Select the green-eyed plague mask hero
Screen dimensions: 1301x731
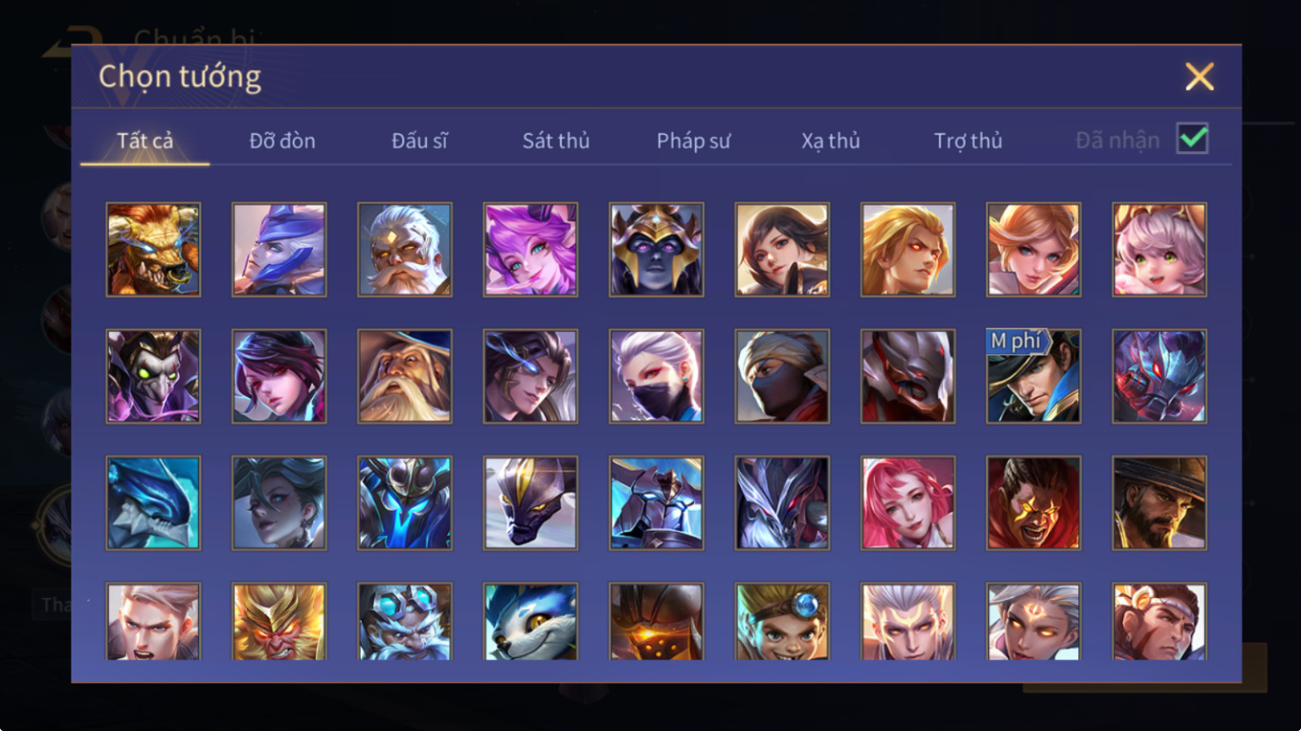click(x=154, y=376)
